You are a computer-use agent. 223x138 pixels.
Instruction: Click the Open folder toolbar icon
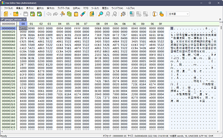[x=16, y=14]
